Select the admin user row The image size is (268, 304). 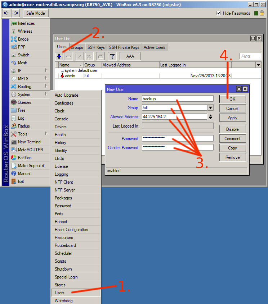point(158,76)
